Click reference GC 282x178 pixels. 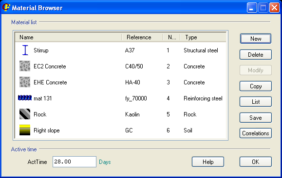[x=129, y=130]
